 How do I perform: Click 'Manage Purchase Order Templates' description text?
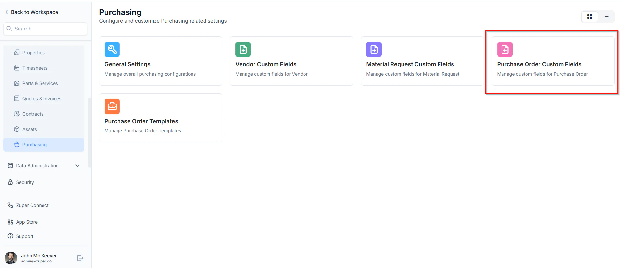(143, 131)
